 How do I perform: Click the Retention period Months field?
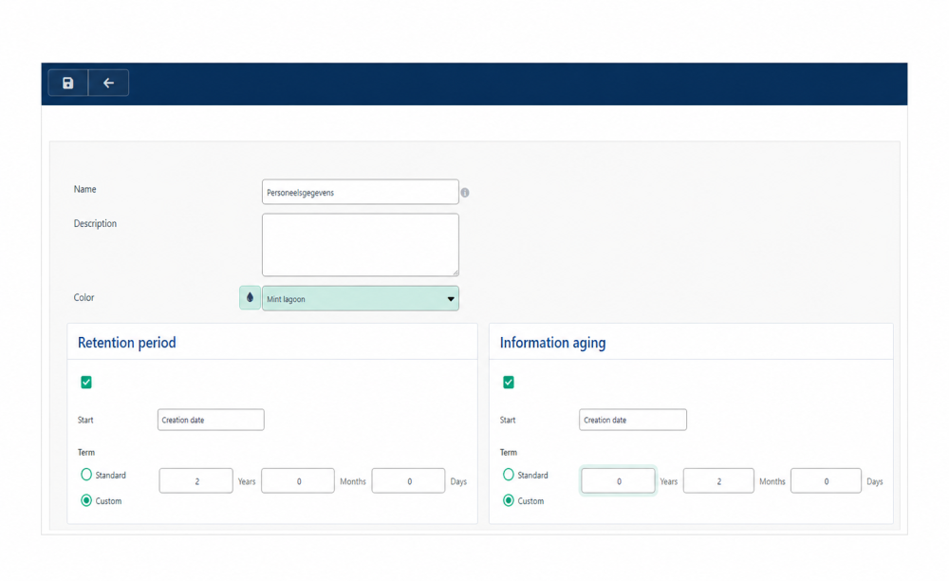pos(298,481)
